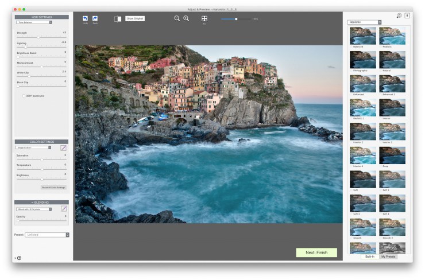
Task: Click the Strength slider handle
Action: (x=38, y=37)
